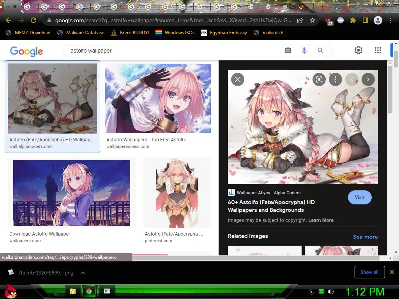
Task: Select the wallpaperaccess.com waving Astolfo thumbnail
Action: pos(158,98)
